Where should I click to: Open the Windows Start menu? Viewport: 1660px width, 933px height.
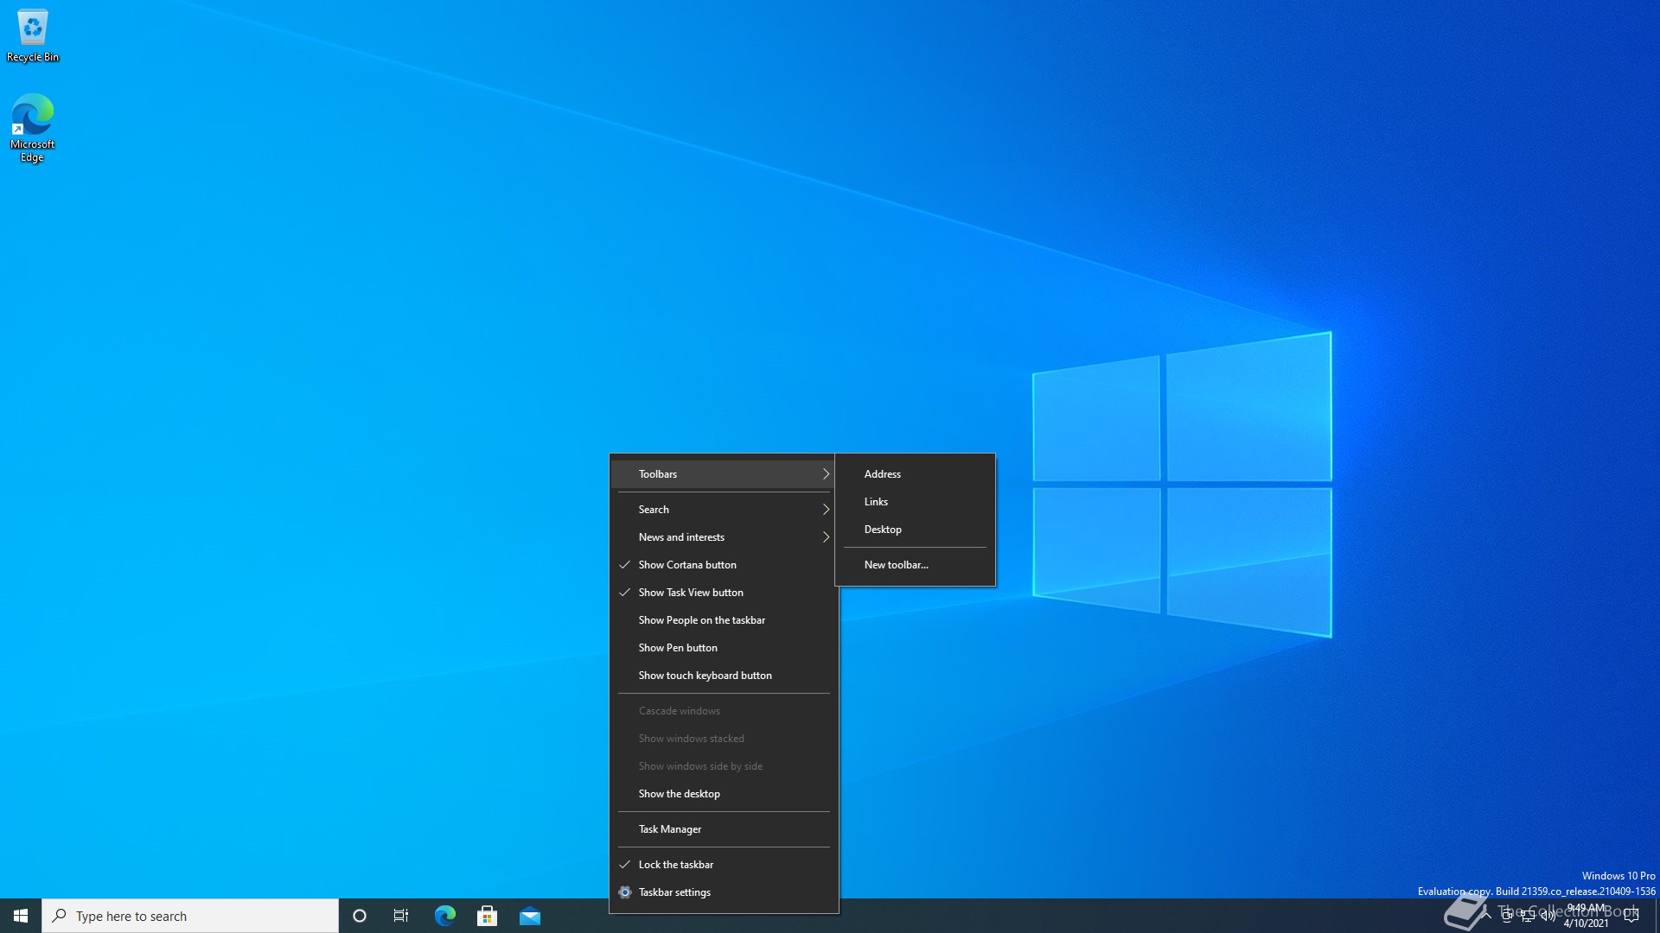pyautogui.click(x=21, y=916)
